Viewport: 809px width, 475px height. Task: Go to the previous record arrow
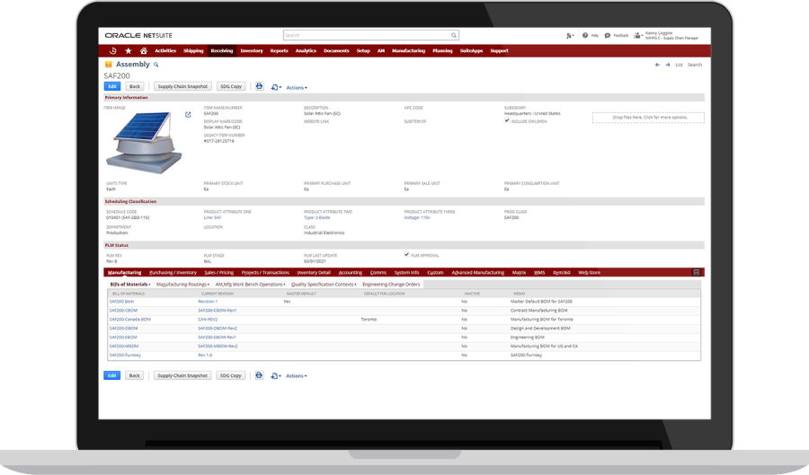657,65
